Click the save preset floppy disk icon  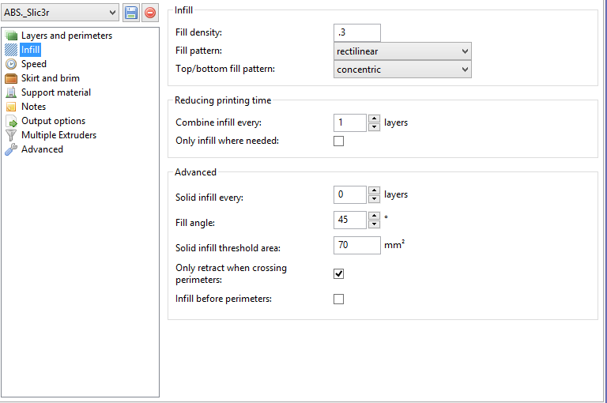click(x=131, y=13)
